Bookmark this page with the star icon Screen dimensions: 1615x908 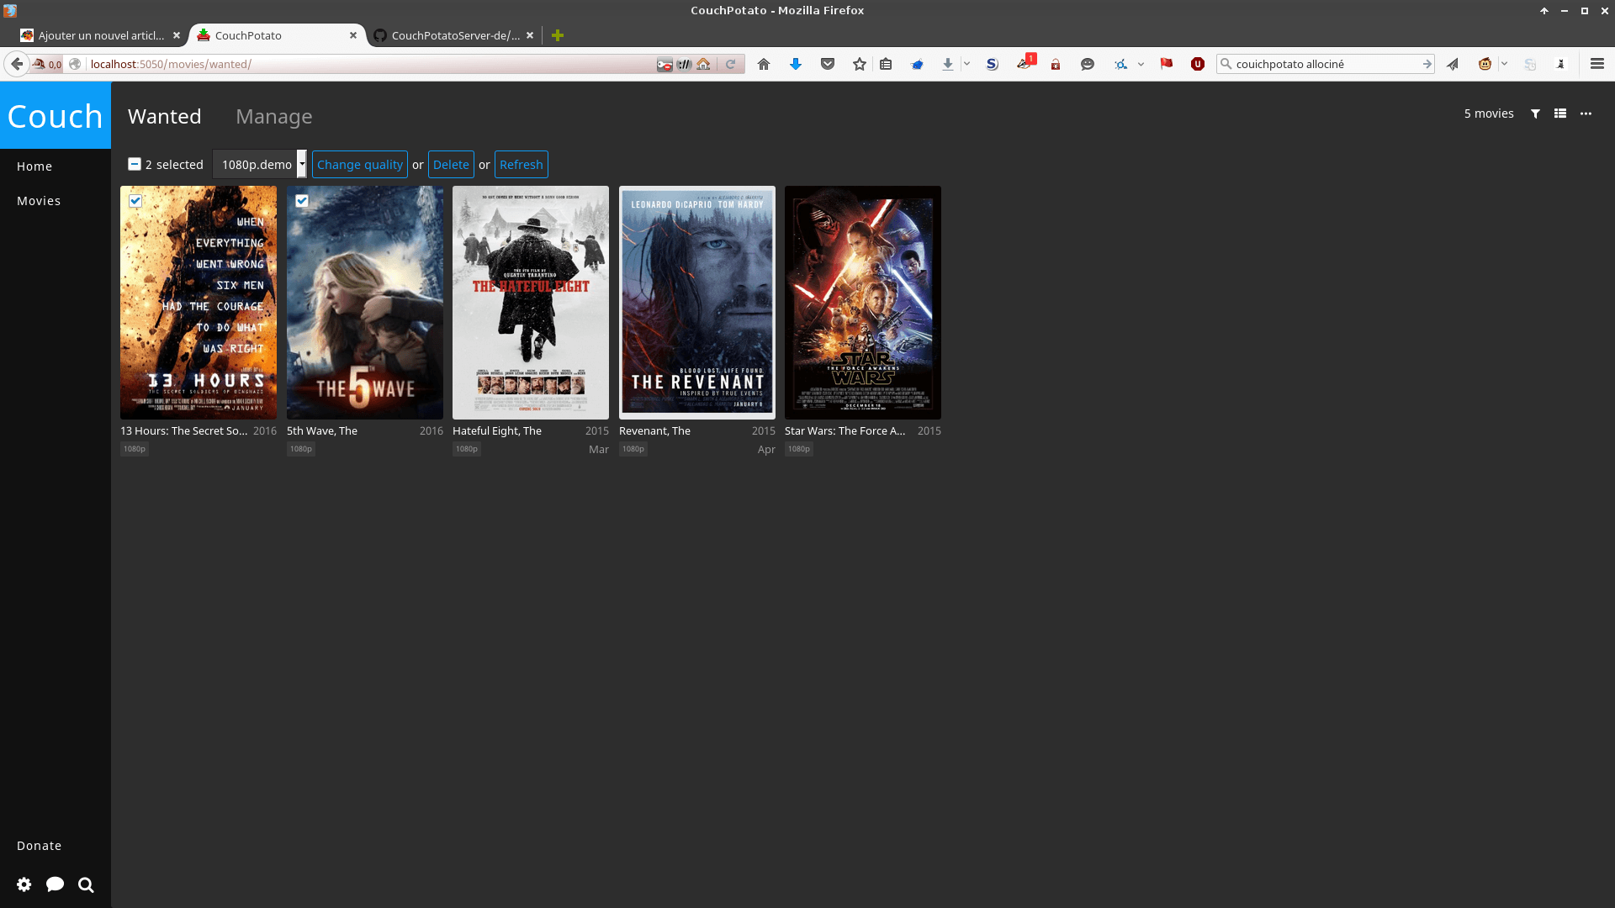coord(859,64)
